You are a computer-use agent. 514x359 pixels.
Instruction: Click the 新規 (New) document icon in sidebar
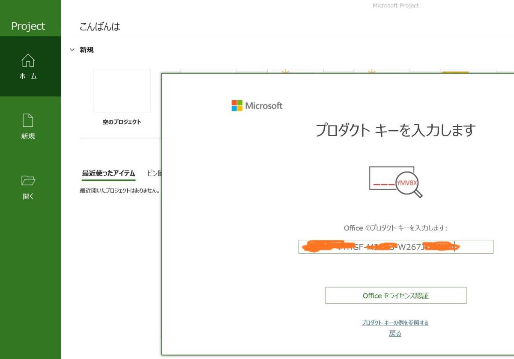28,120
